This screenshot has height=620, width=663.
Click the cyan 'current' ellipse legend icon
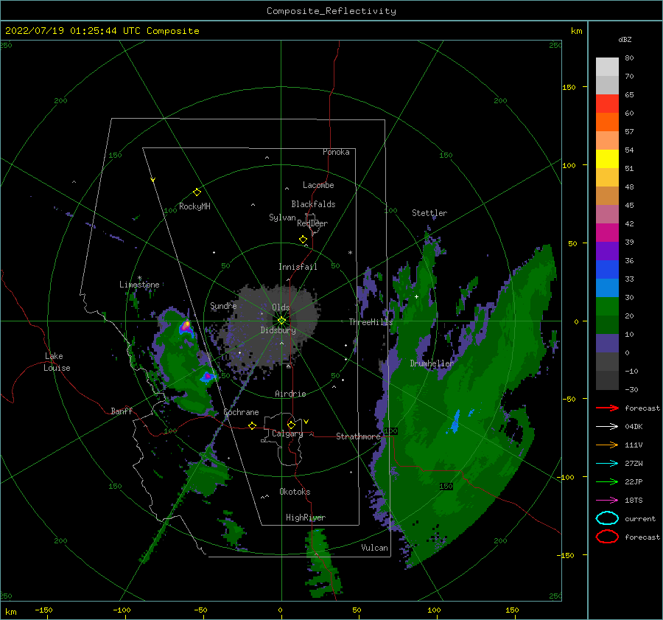607,518
